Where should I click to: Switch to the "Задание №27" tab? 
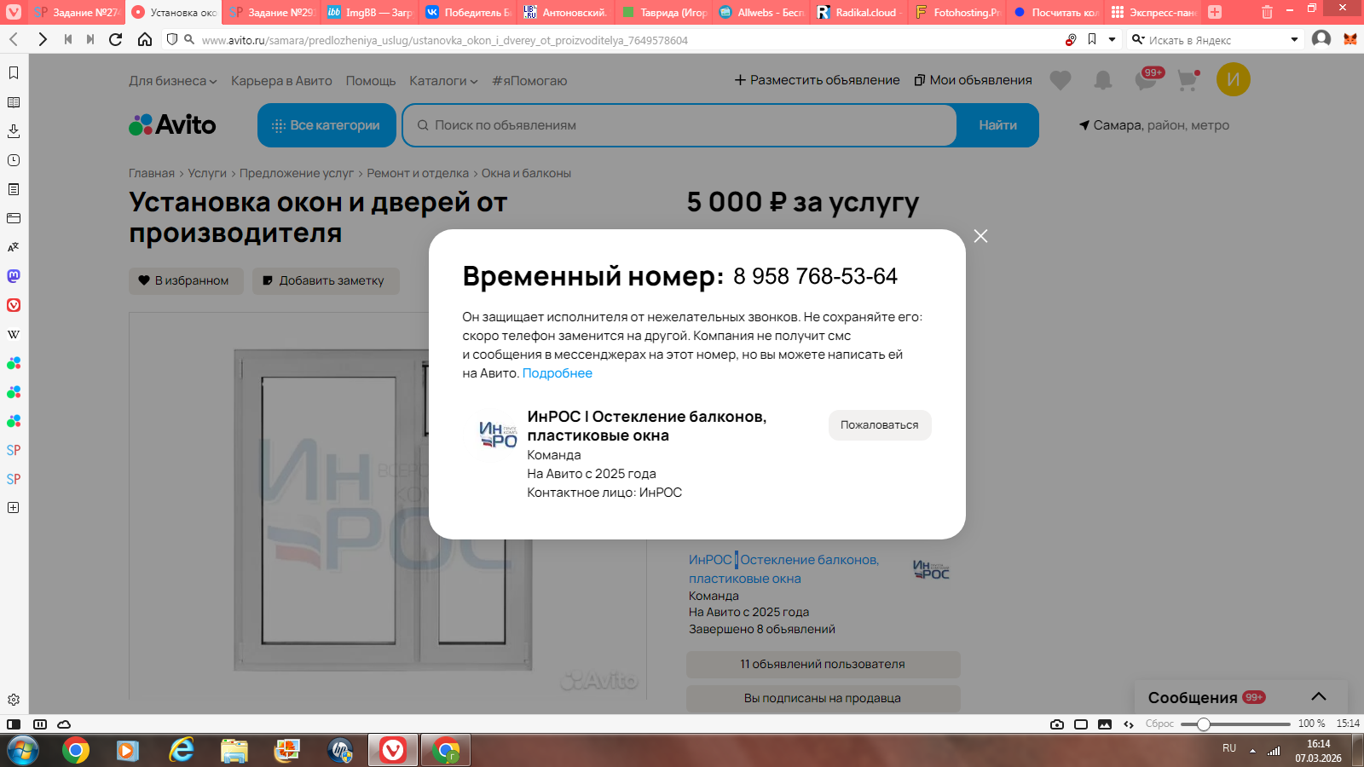click(x=78, y=12)
